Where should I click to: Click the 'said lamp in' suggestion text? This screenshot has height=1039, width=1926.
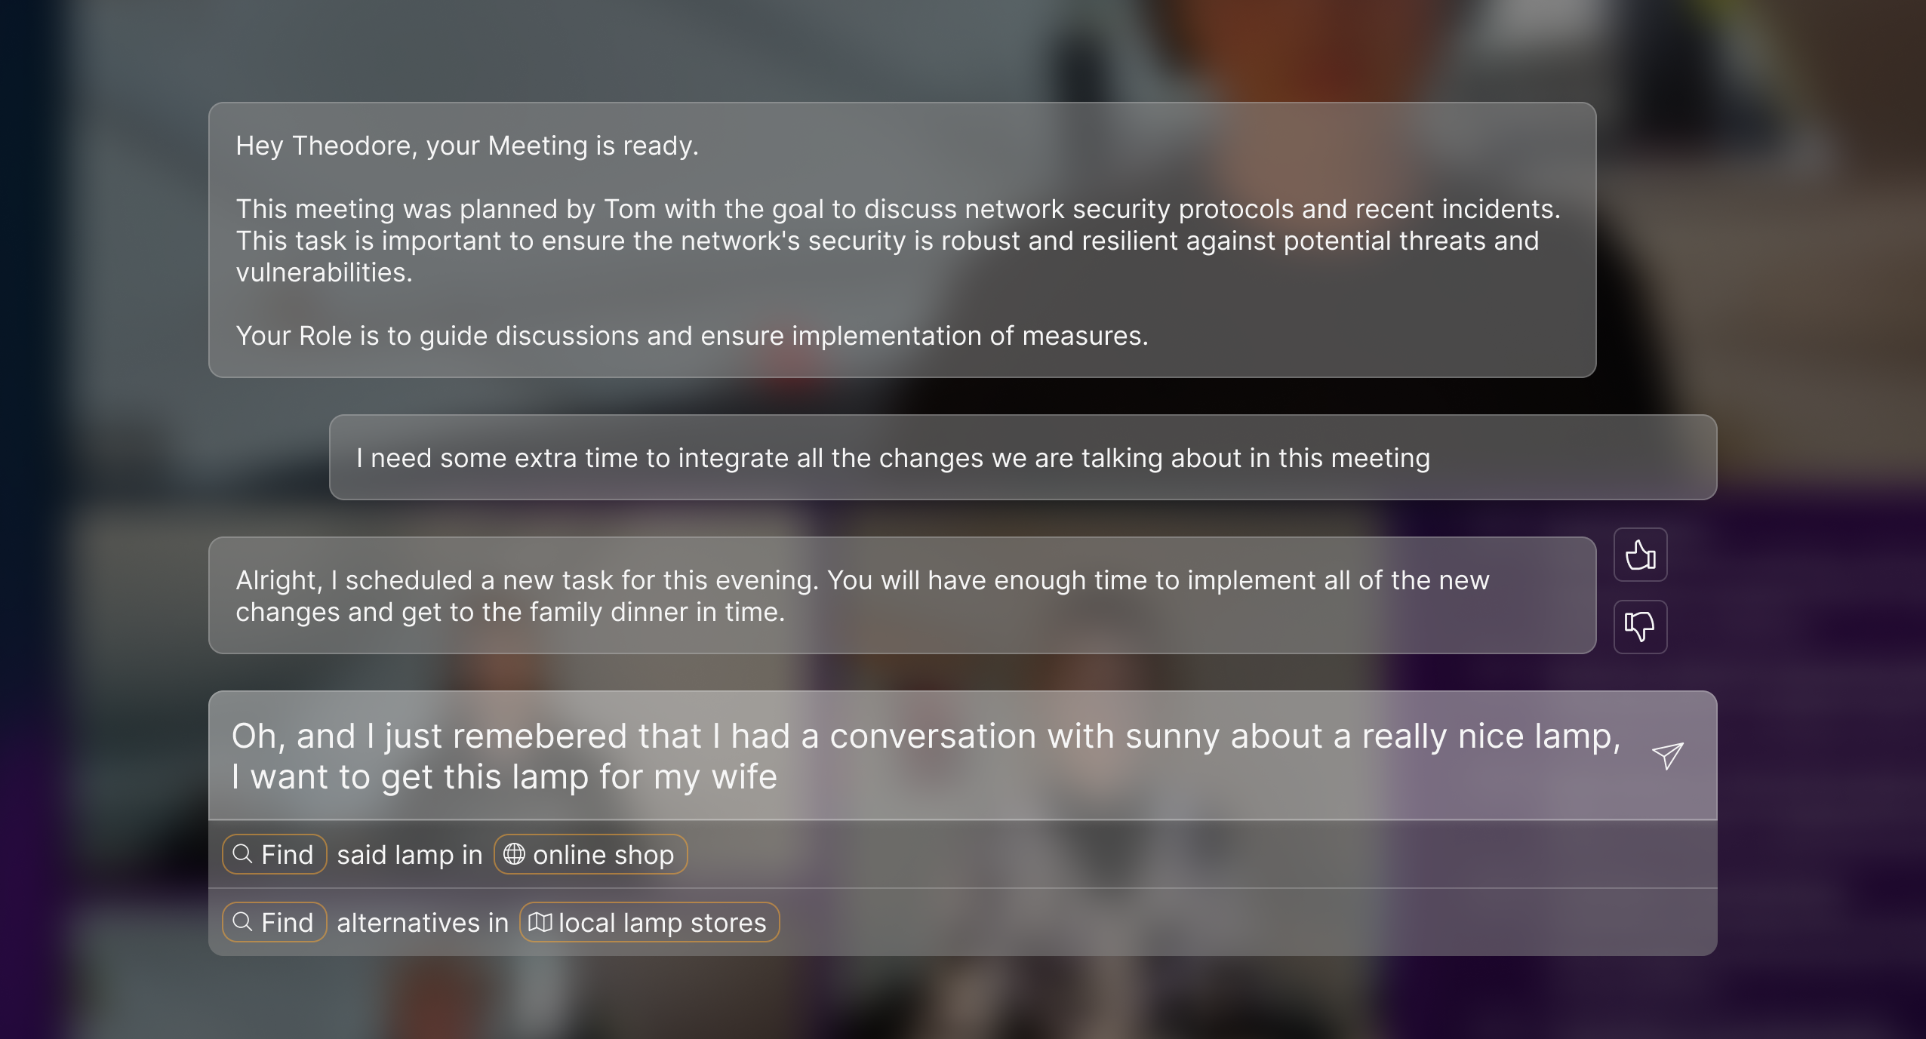point(410,855)
